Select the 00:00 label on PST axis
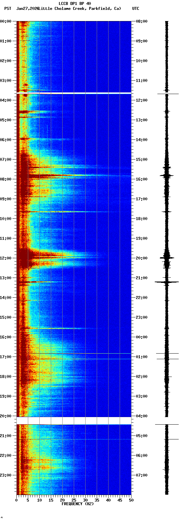The image size is (181, 521). pyautogui.click(x=5, y=21)
